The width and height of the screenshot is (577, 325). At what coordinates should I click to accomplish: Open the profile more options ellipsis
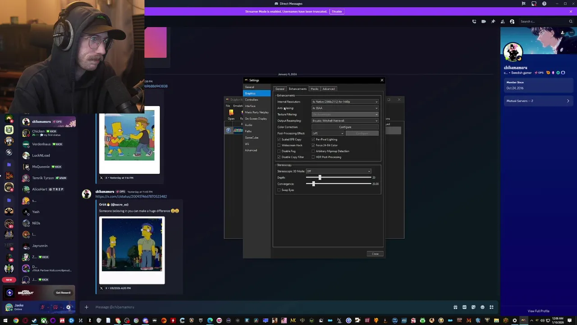[571, 32]
